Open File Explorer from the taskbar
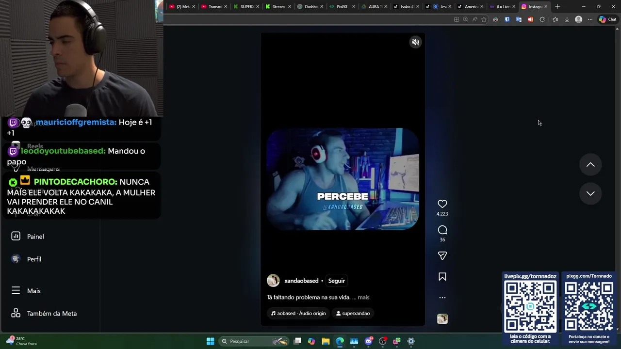 pos(326,341)
